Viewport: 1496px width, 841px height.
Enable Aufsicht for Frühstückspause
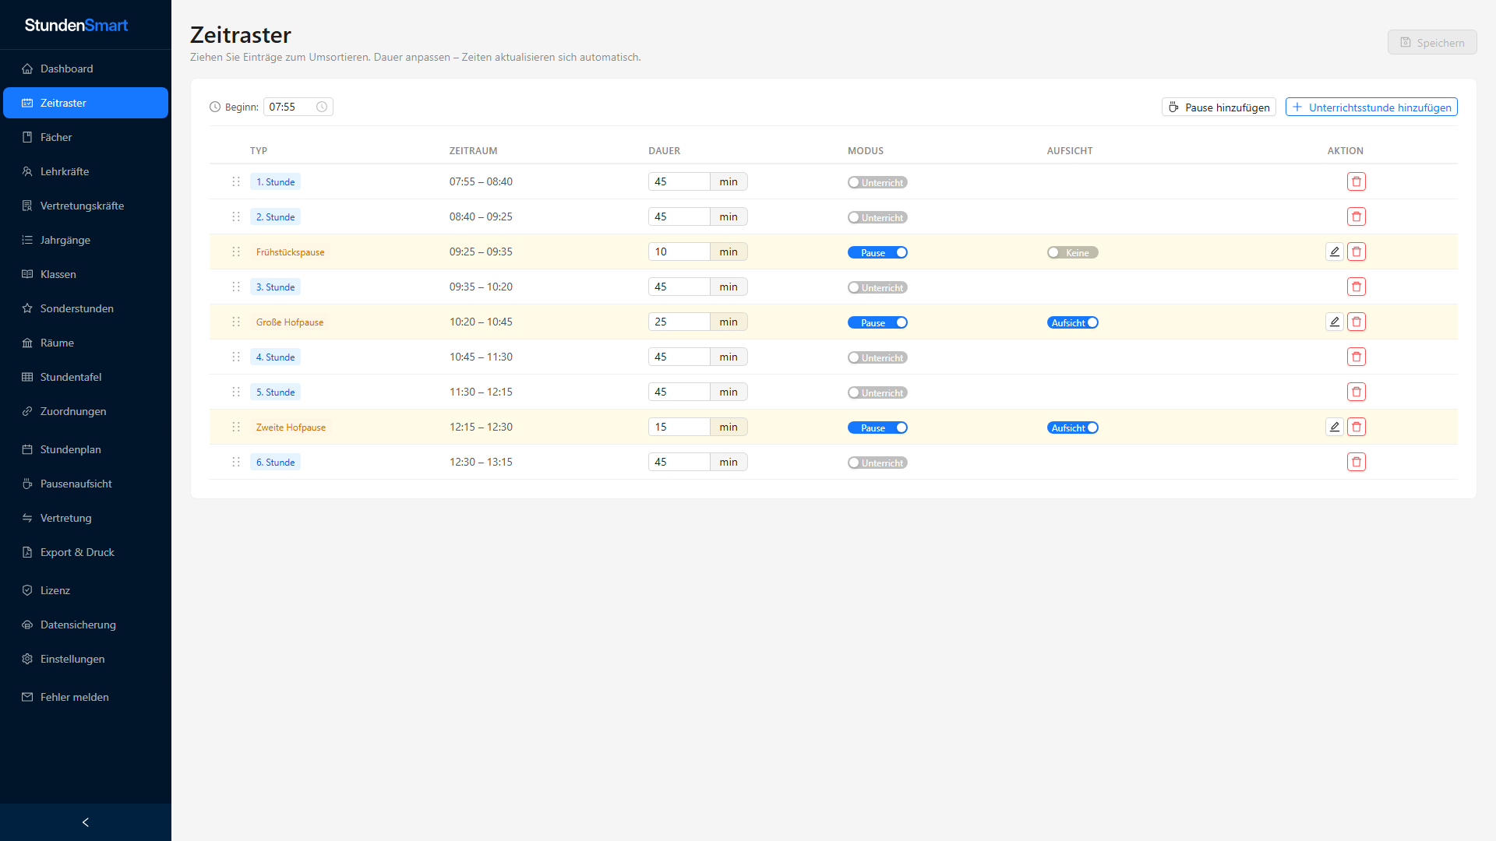tap(1072, 252)
